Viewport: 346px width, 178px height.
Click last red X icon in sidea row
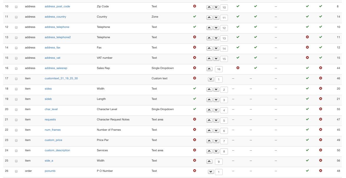click(321, 88)
